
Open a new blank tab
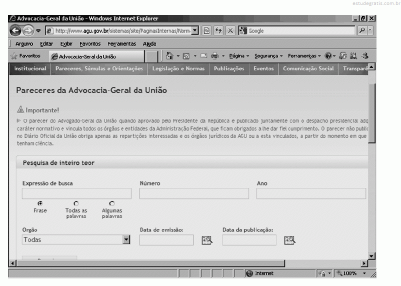tap(151, 57)
